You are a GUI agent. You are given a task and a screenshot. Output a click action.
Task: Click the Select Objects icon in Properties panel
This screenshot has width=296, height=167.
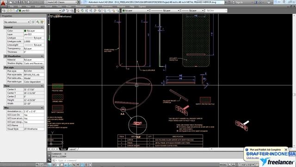[x=37, y=22]
